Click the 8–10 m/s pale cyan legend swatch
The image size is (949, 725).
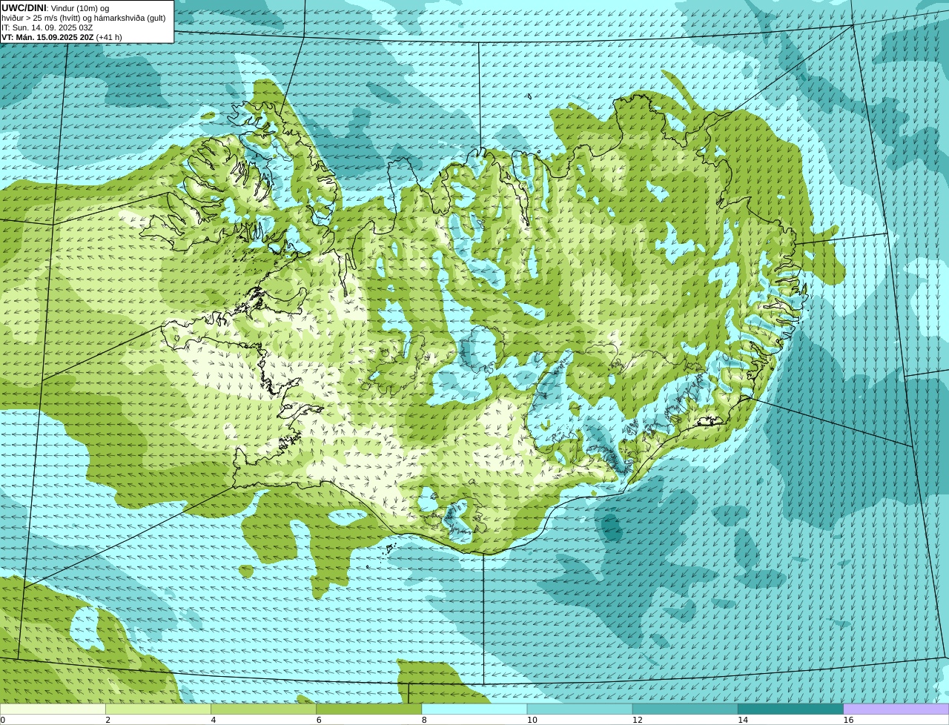tap(474, 709)
